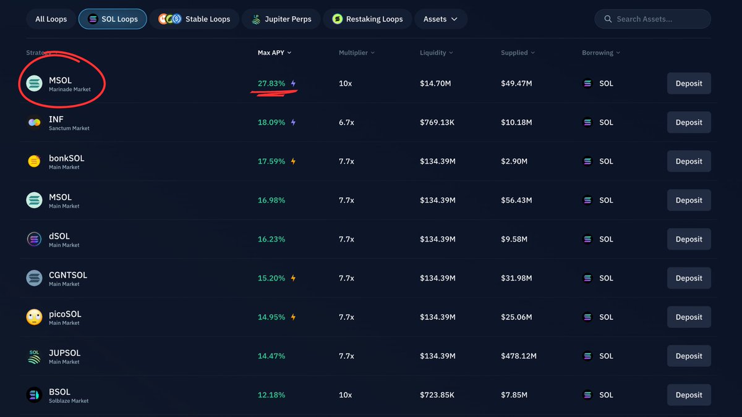Click the $14.70M liquidity value
The width and height of the screenshot is (742, 417).
[x=435, y=83]
